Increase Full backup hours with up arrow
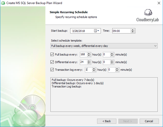The image size is (163, 127). (x=89, y=53)
